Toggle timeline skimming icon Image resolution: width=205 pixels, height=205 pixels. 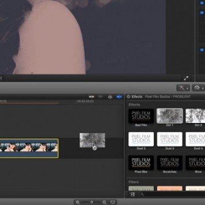click(92, 97)
